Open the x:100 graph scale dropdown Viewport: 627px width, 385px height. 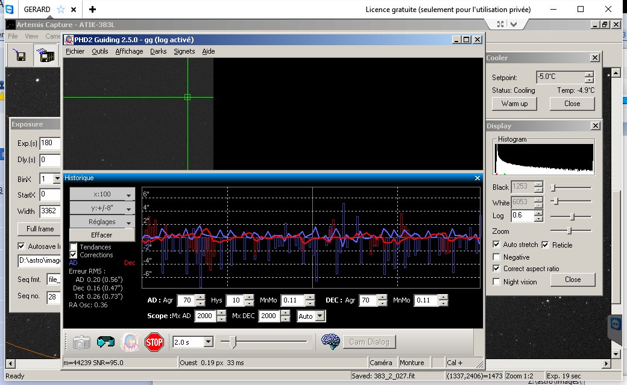(101, 195)
